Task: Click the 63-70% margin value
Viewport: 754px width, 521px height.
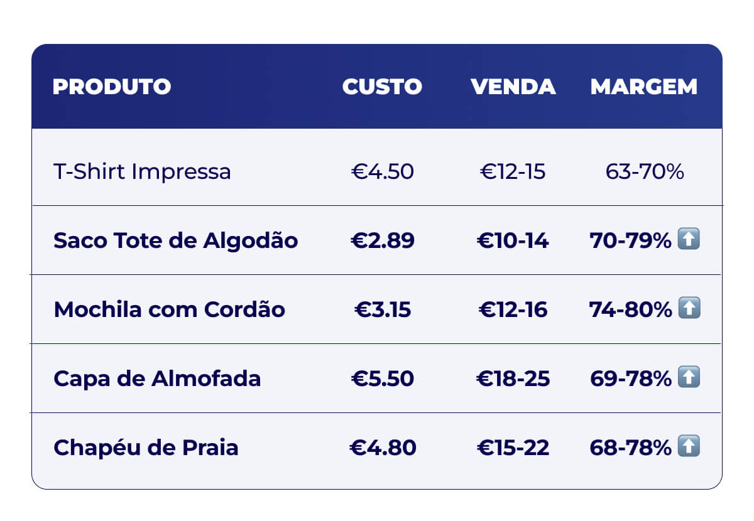Action: tap(645, 171)
